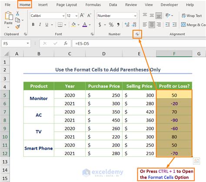206x182 pixels.
Task: Align text left
Action: [145, 25]
